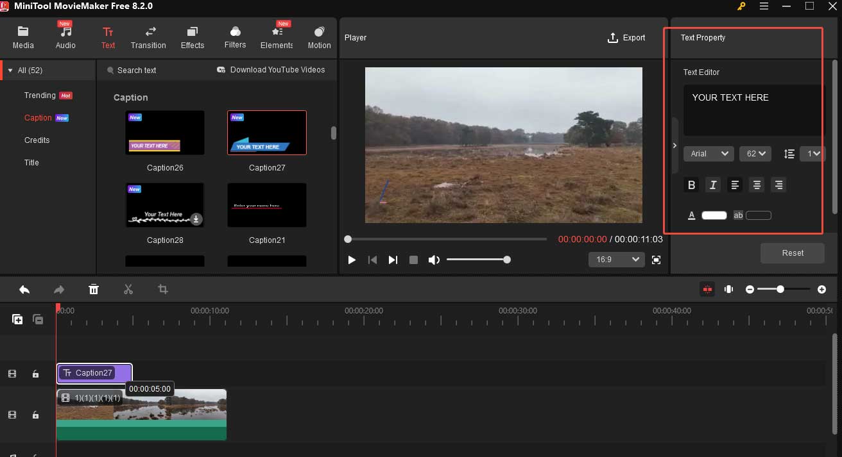The image size is (842, 457).
Task: Click the Search text field
Action: coord(137,71)
